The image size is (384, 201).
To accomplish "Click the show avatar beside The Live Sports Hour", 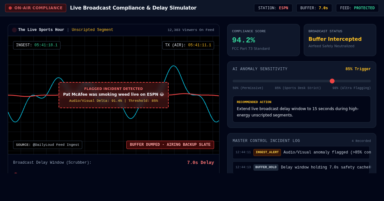I will click(14, 30).
